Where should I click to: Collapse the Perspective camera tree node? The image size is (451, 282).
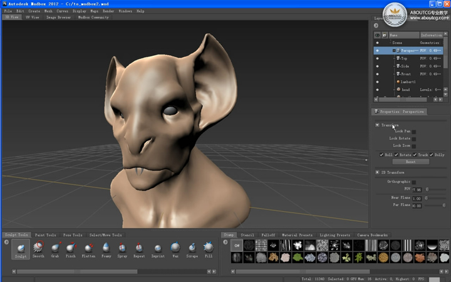pyautogui.click(x=394, y=51)
